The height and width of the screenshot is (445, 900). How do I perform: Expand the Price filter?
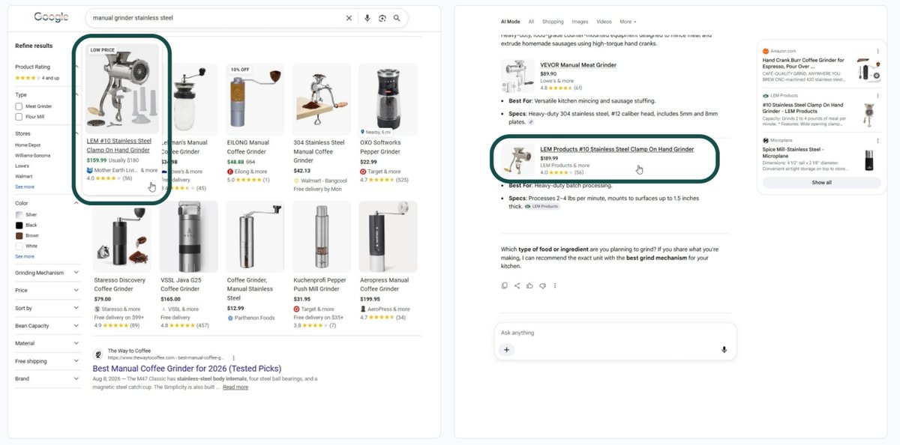coord(47,290)
